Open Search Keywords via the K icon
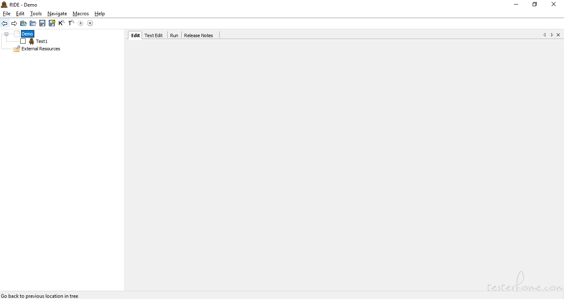 62,23
